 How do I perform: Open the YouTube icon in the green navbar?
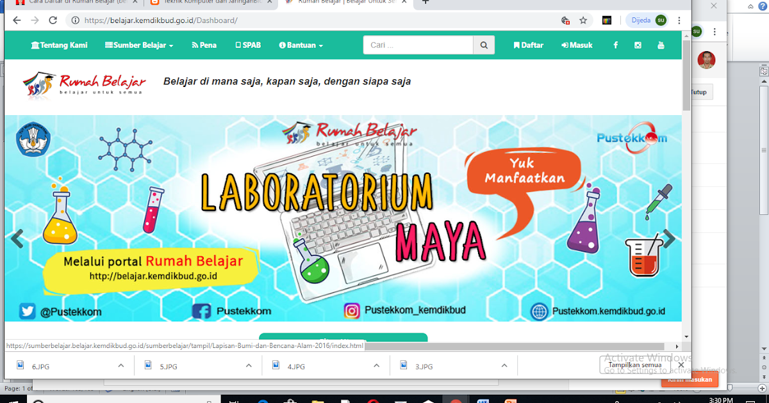(x=661, y=45)
